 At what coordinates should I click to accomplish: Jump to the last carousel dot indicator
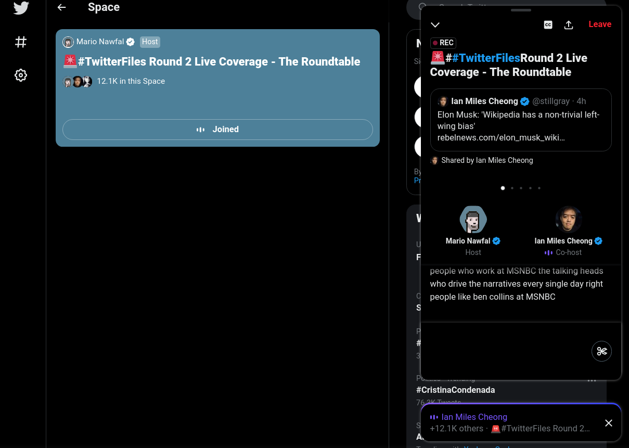point(539,188)
